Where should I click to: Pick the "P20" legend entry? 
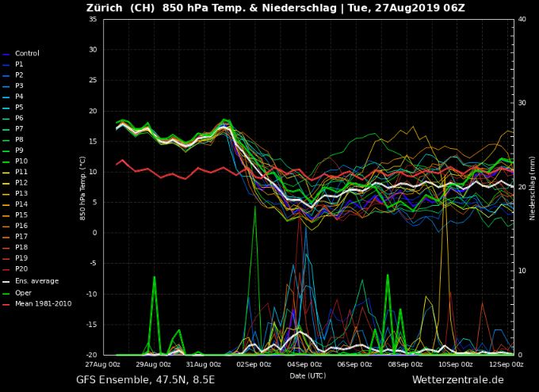[21, 268]
